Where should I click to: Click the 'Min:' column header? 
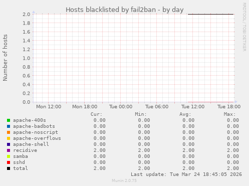click(141, 114)
